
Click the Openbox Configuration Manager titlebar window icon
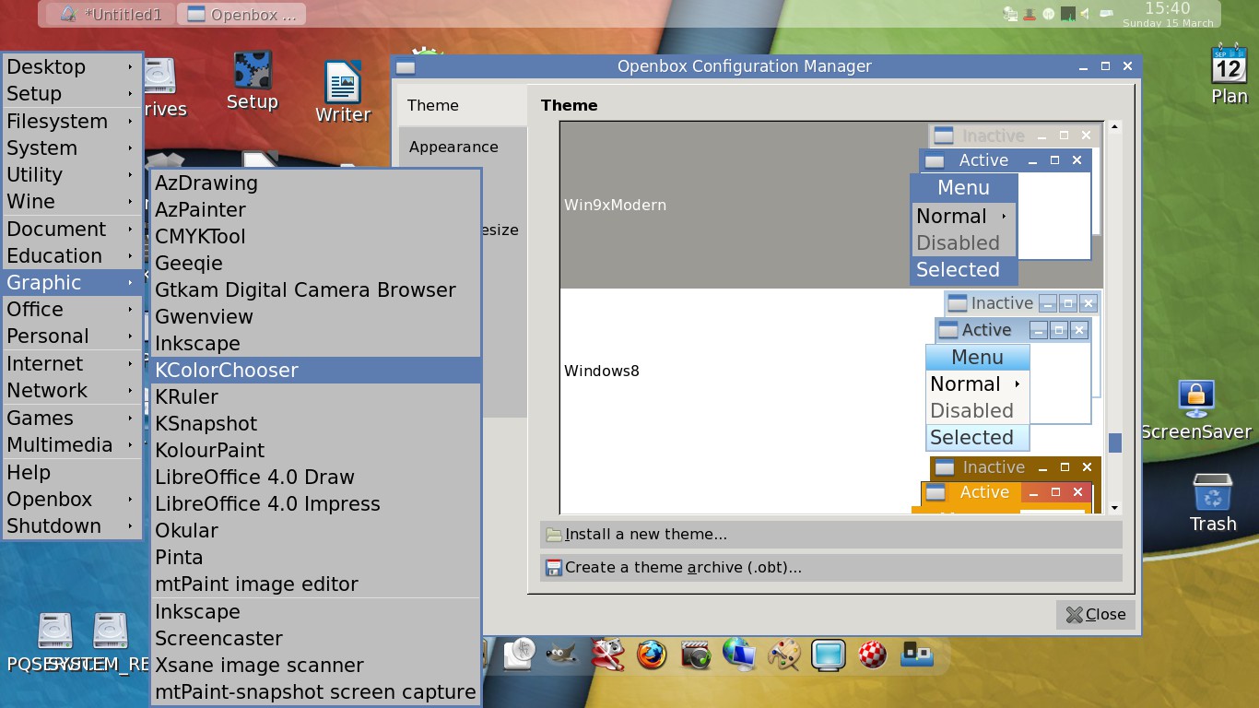pos(406,66)
